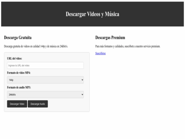Click the Descargar Video button

[x=17, y=104]
